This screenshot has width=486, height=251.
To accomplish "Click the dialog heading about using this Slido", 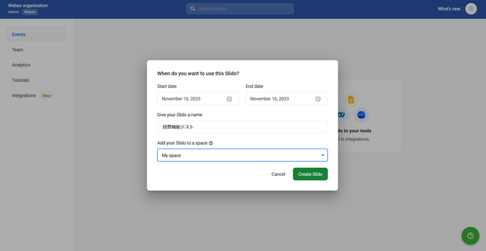I will [x=198, y=74].
